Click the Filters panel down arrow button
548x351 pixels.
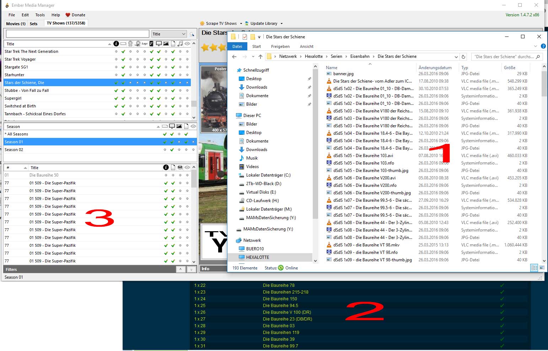point(191,269)
